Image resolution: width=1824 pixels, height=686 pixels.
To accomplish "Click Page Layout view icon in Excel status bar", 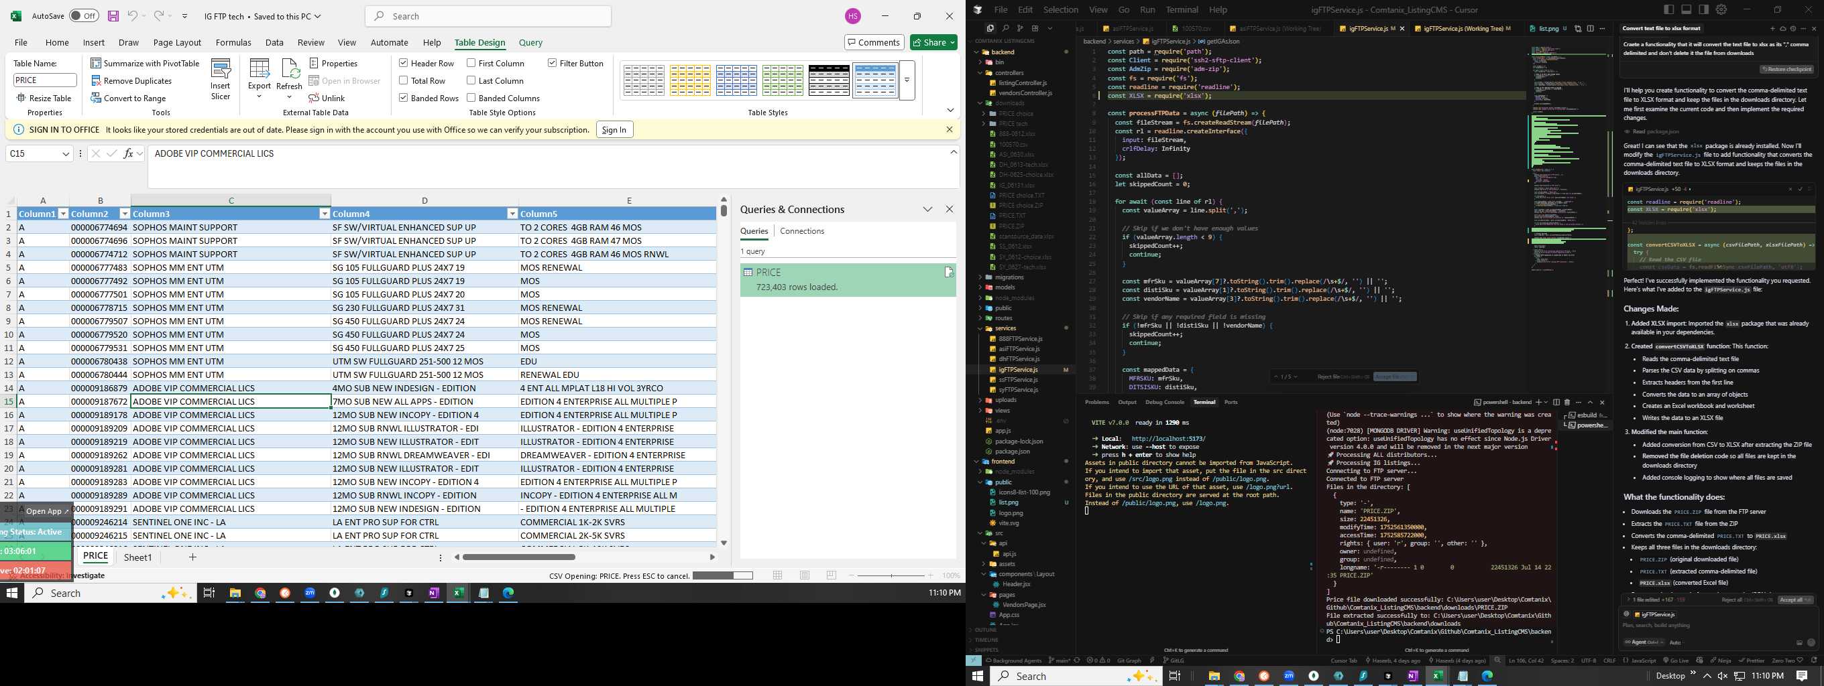I will (805, 575).
